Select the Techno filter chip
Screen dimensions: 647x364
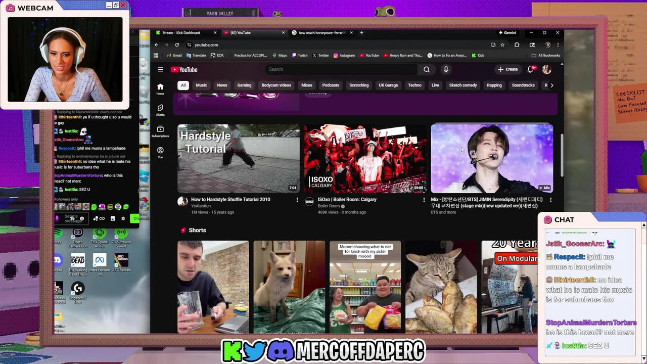[x=414, y=85]
